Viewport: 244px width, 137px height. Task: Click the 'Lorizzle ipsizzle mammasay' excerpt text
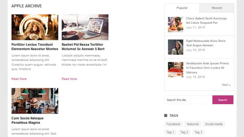coord(84,60)
